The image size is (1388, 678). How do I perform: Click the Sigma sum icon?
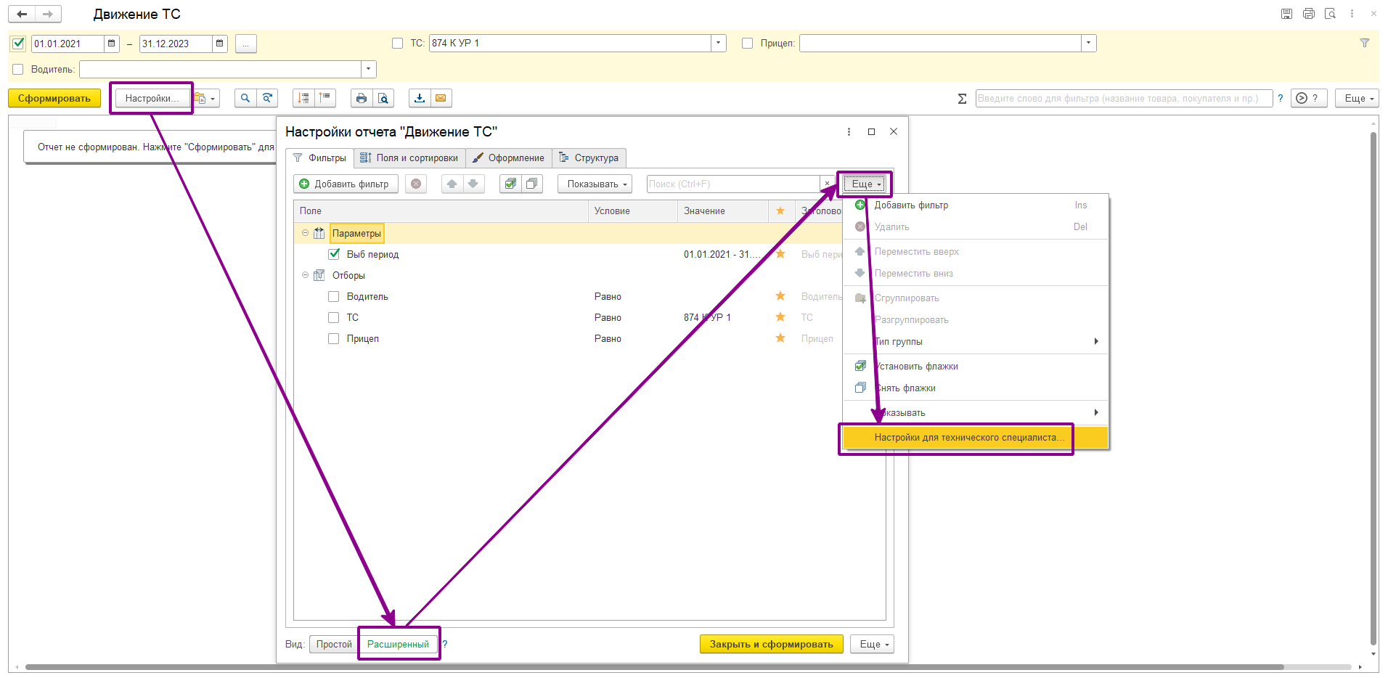(962, 98)
